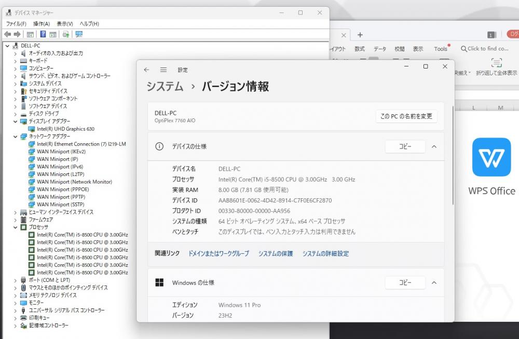Viewport: 519px width, 339px height.
Task: Switch to データ tab in WPS Office
Action: 380,49
